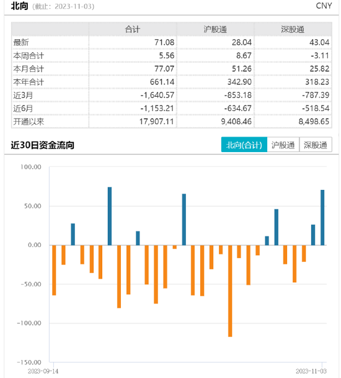
Task: Click the -100.00 y-axis label
Action: [x=29, y=323]
